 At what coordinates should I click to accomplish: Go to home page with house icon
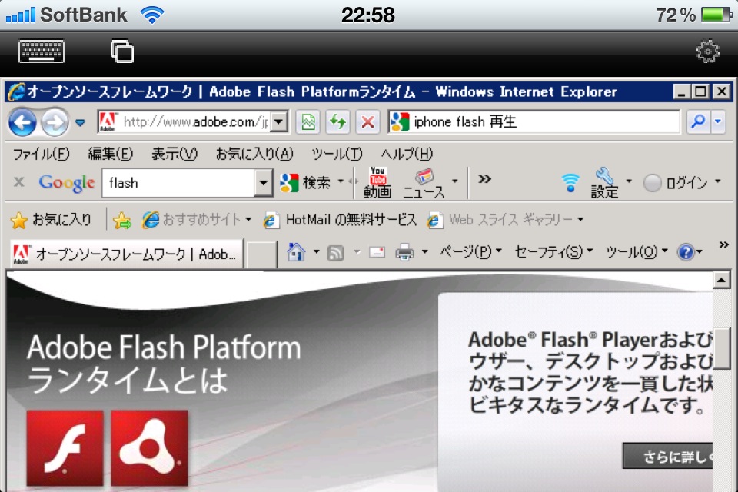[x=296, y=253]
